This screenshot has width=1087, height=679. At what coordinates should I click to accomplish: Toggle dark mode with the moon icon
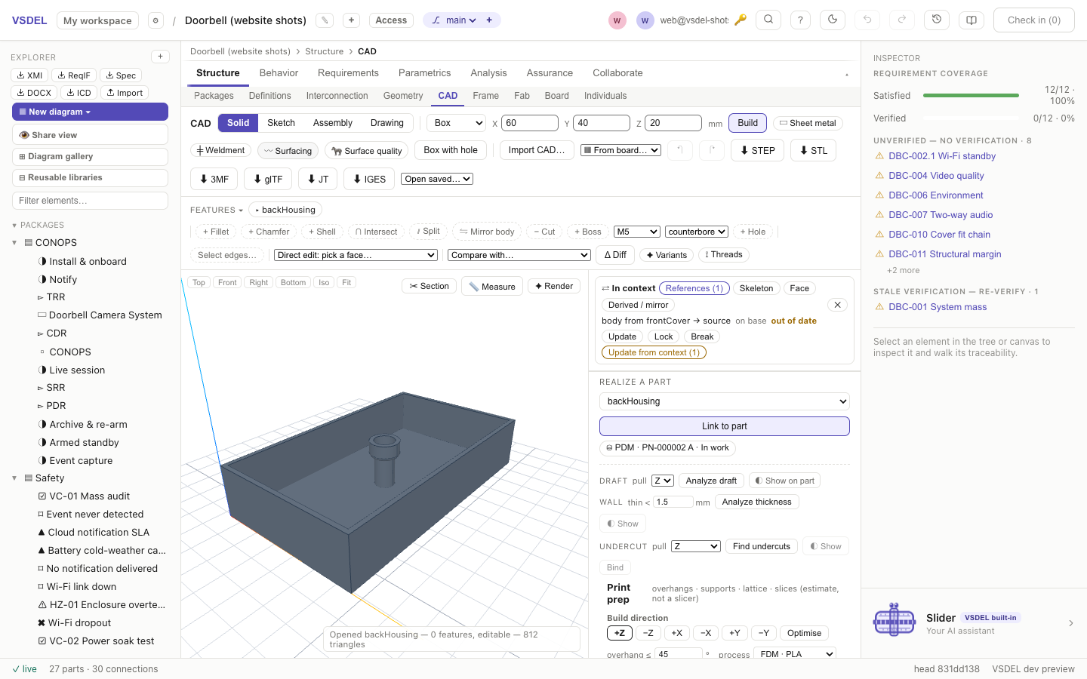pyautogui.click(x=833, y=20)
